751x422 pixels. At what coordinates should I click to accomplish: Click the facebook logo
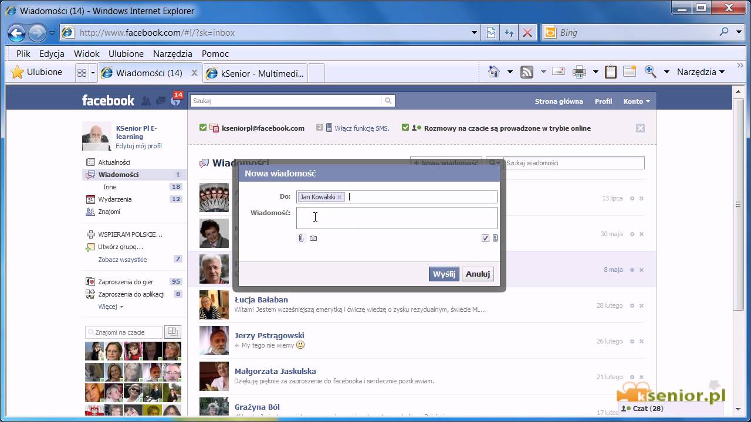[x=108, y=101]
